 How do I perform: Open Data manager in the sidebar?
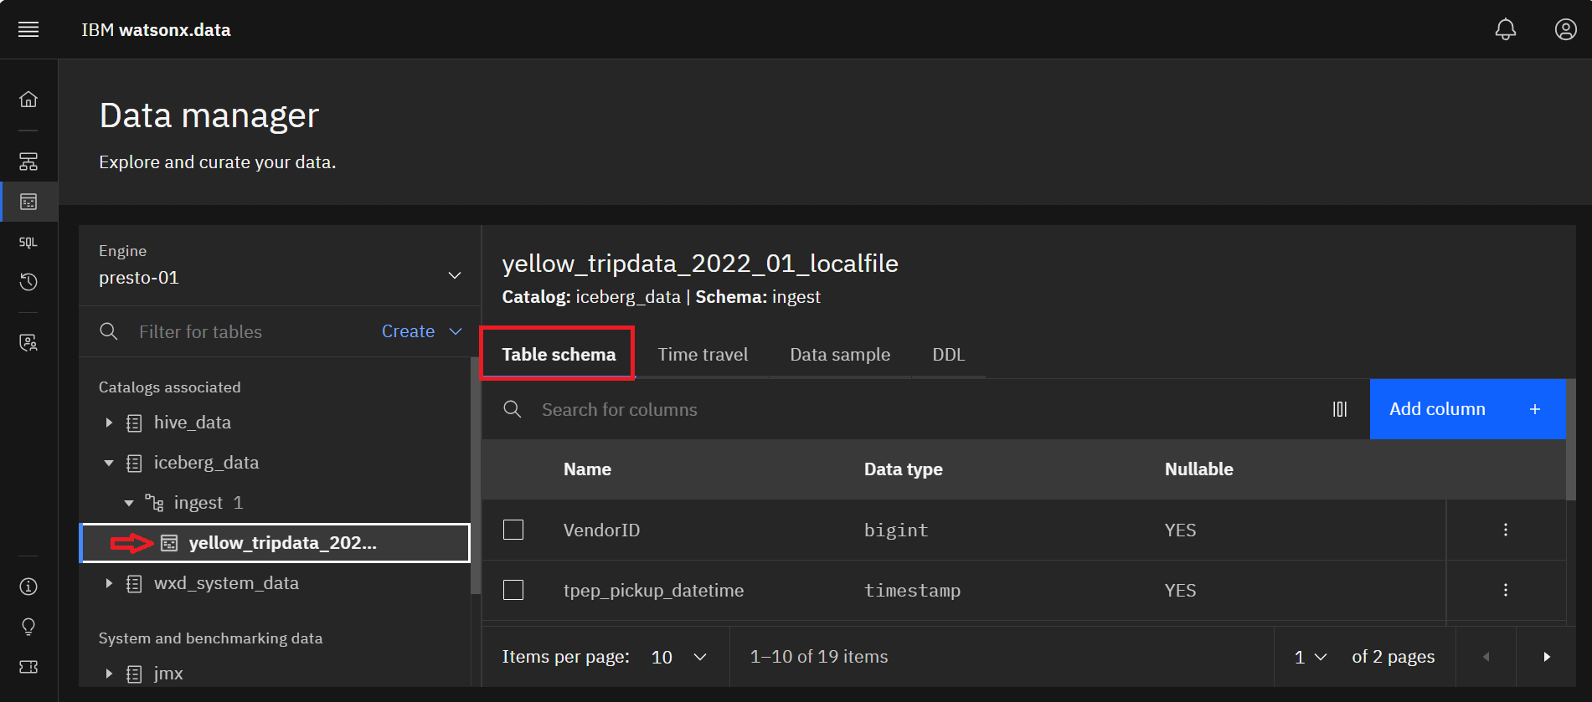click(28, 202)
